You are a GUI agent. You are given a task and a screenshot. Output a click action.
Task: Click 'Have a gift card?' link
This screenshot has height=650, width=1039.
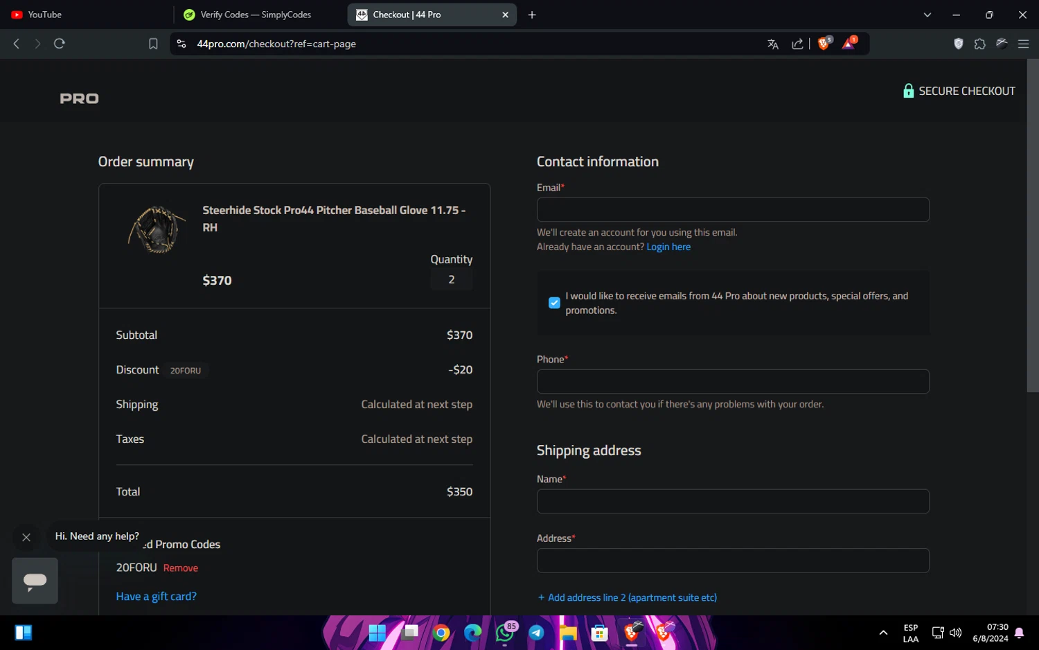pos(157,597)
